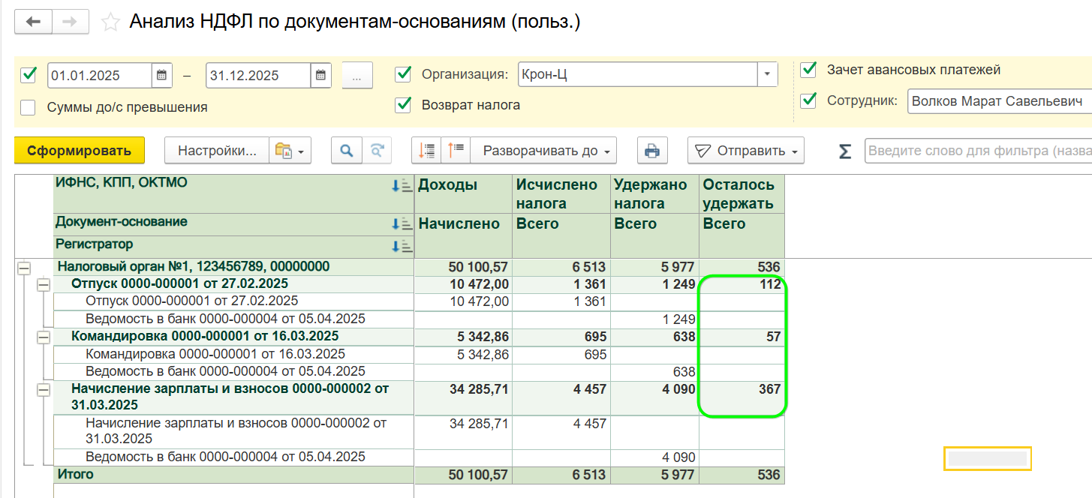
Task: Open calendar for start date 01.01.2025
Action: tap(162, 75)
